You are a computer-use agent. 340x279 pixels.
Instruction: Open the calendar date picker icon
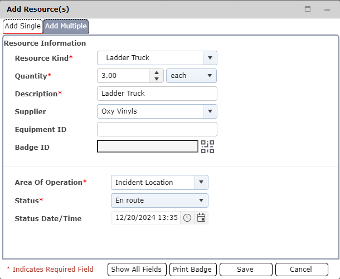201,218
